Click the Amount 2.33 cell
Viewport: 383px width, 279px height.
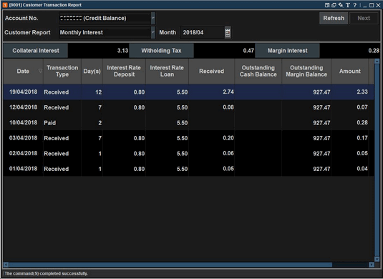350,92
